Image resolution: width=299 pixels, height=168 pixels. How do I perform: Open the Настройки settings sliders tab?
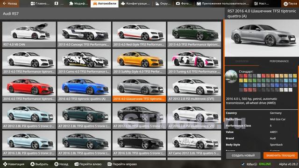click(x=262, y=4)
